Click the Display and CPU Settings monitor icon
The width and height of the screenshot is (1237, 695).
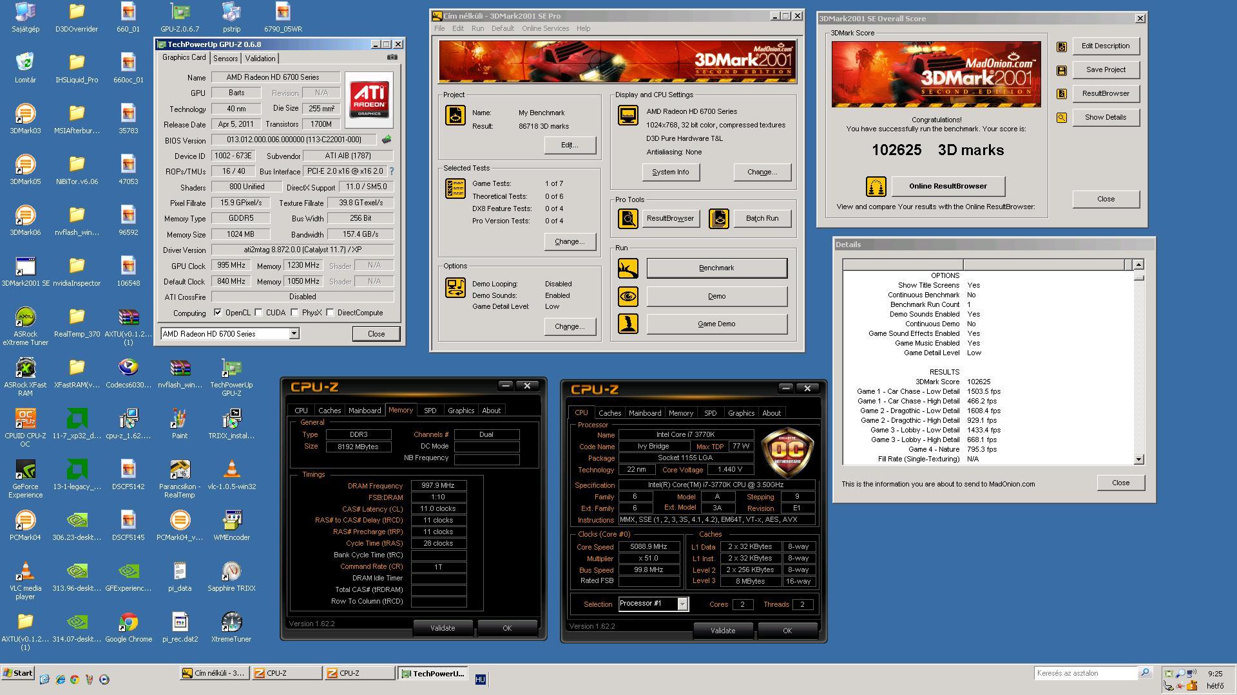pyautogui.click(x=628, y=115)
